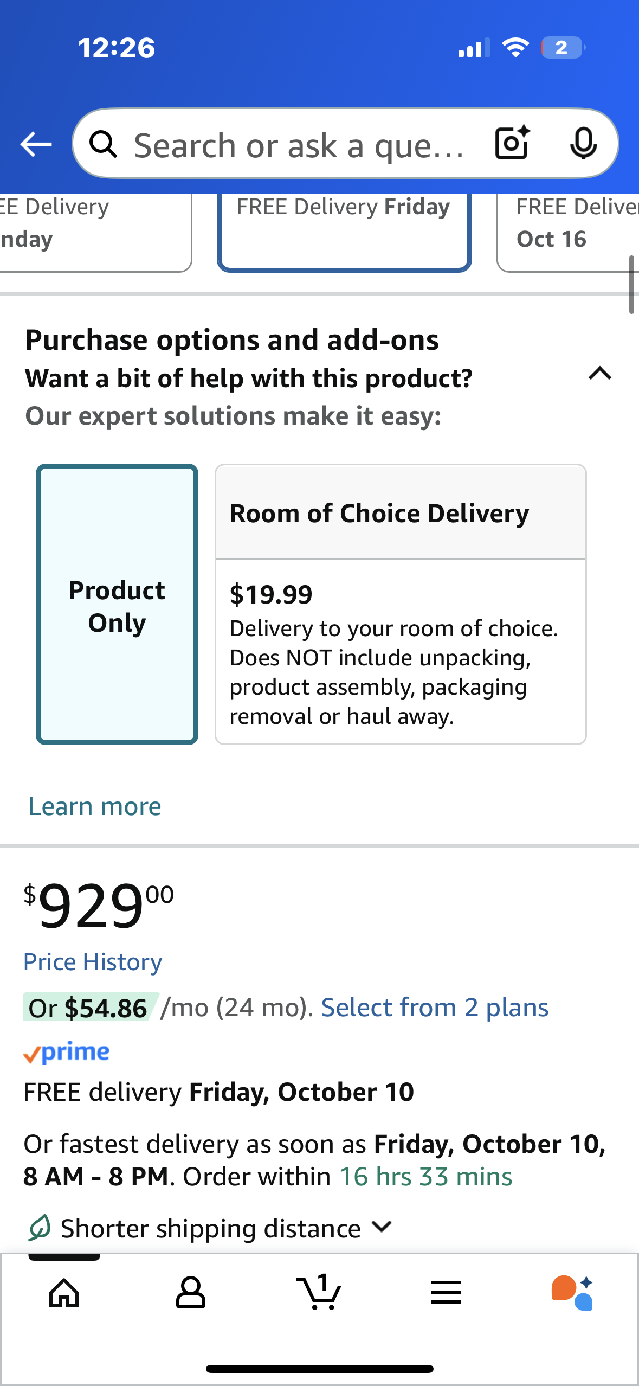Select Room of Choice Delivery option

click(401, 604)
